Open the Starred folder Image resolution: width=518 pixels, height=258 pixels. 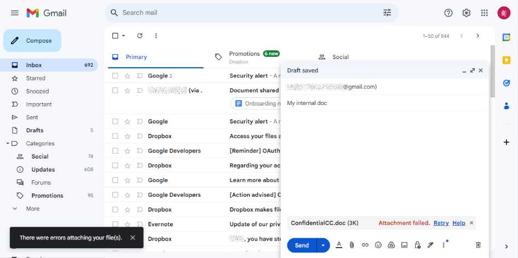coord(49,78)
